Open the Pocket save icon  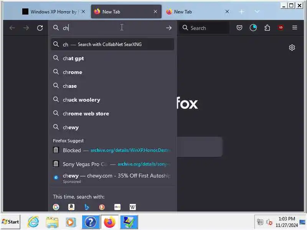point(239,28)
